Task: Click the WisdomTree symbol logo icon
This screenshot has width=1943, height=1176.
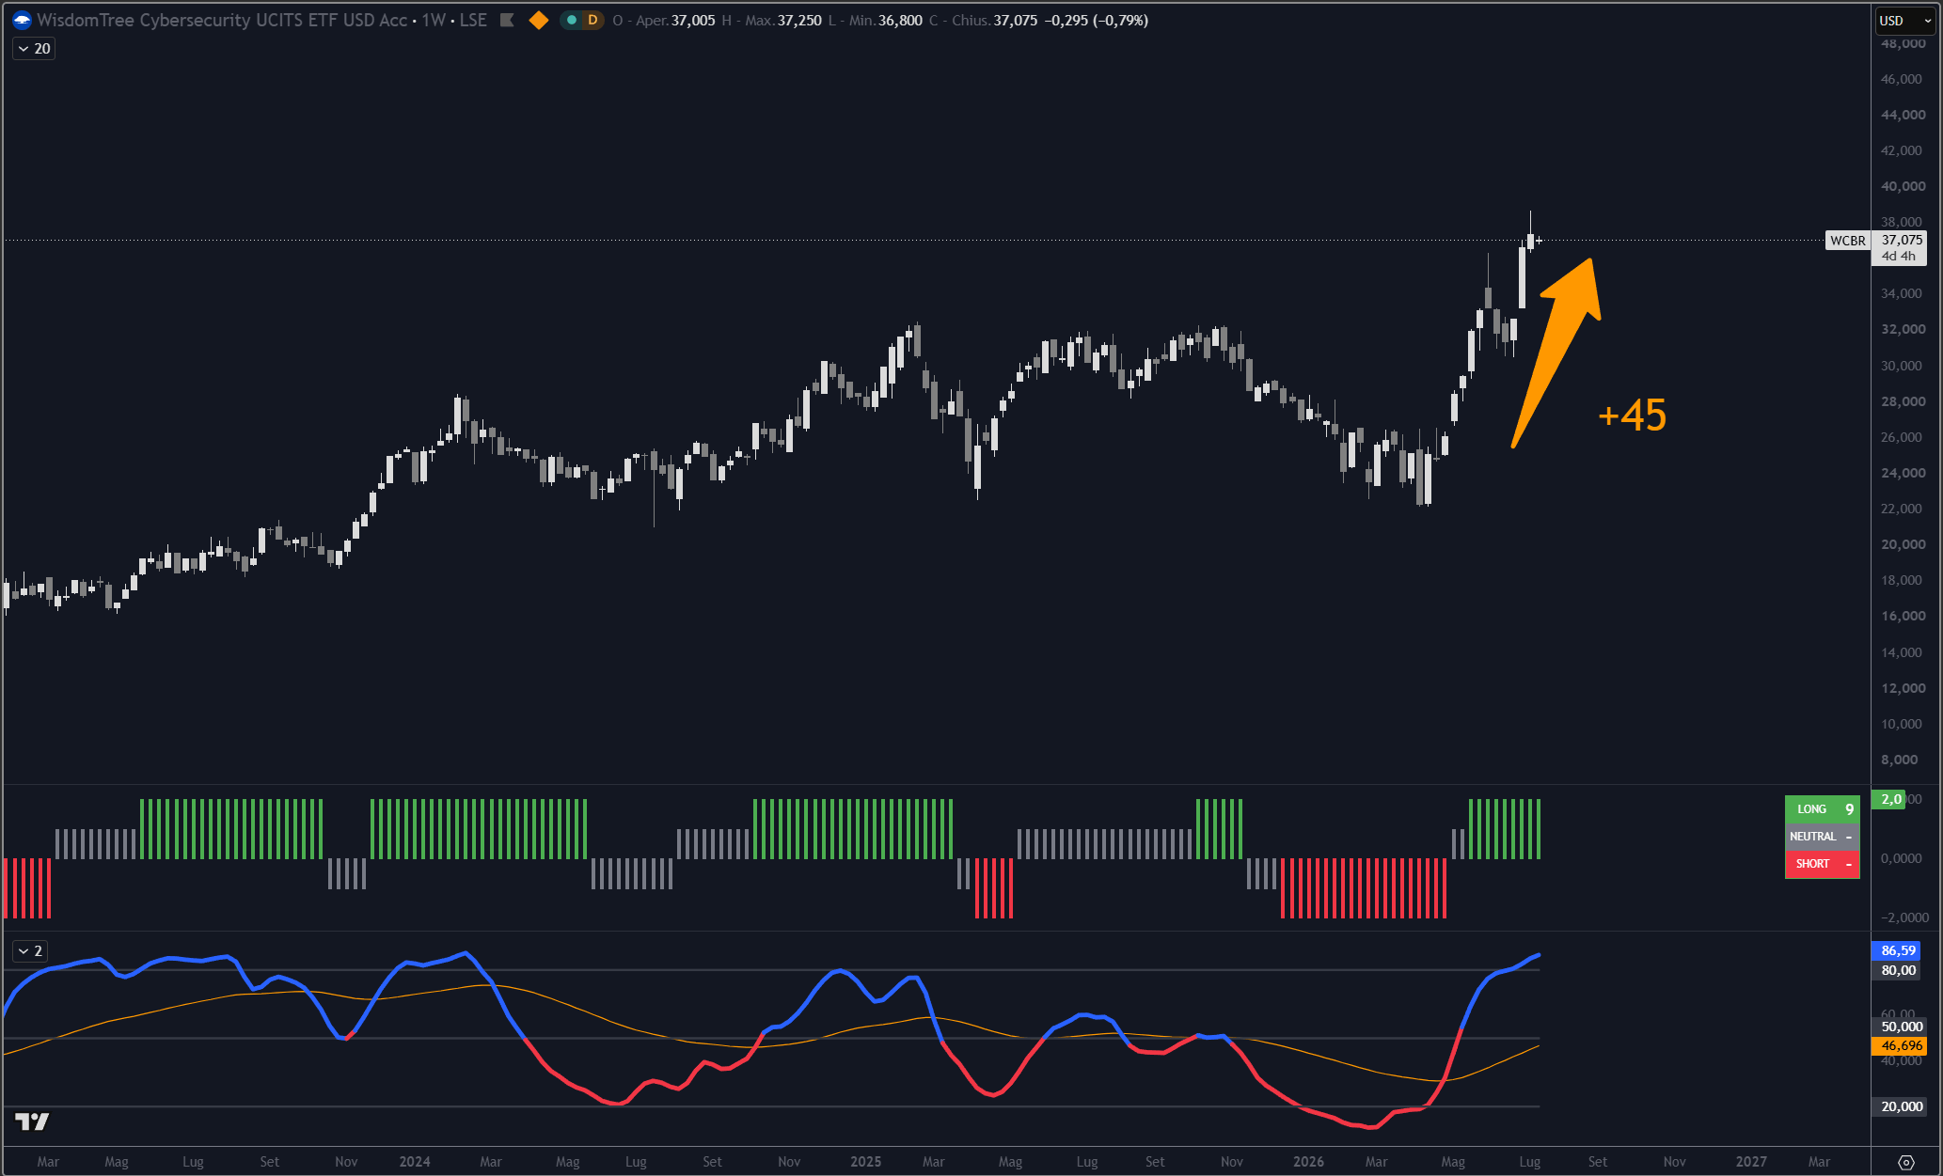Action: point(22,20)
